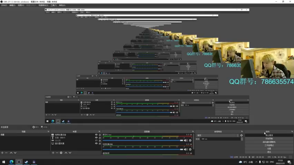Click OBS Studio taskbar icon
Screen dimensions: 294x165
[x=19, y=162]
